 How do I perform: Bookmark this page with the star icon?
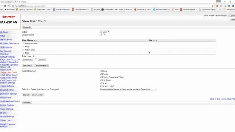(x=213, y=6)
